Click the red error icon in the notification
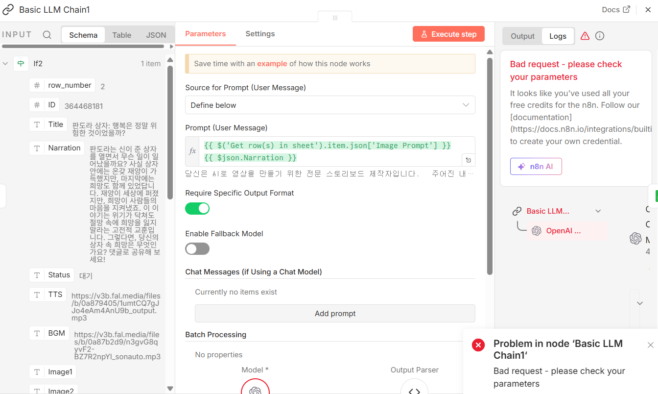 click(478, 345)
